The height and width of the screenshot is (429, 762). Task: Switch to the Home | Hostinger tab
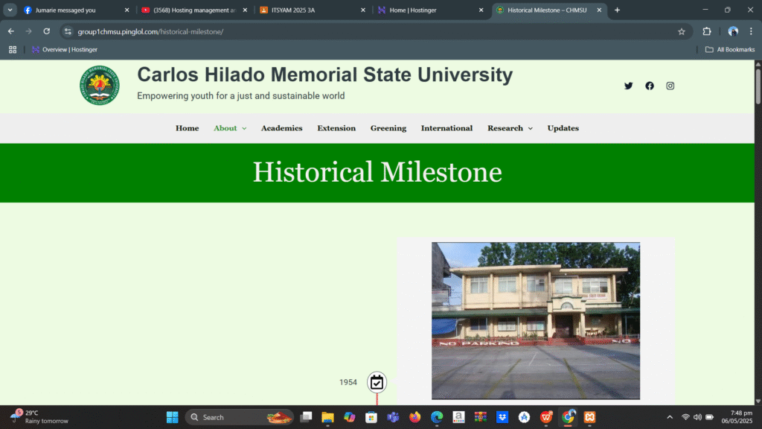(x=426, y=10)
